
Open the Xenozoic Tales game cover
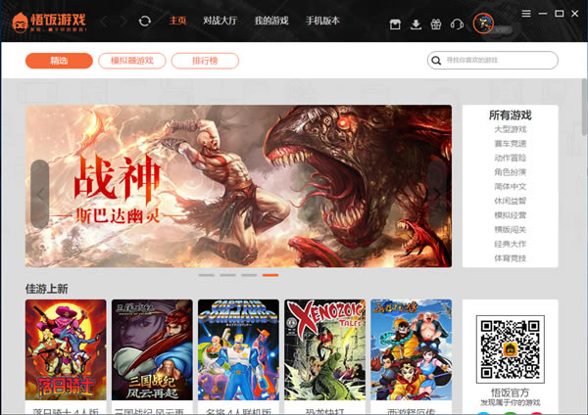pyautogui.click(x=324, y=349)
